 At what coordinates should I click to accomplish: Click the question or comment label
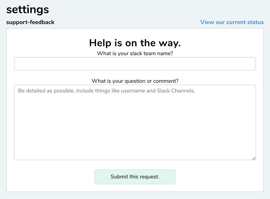coord(135,81)
